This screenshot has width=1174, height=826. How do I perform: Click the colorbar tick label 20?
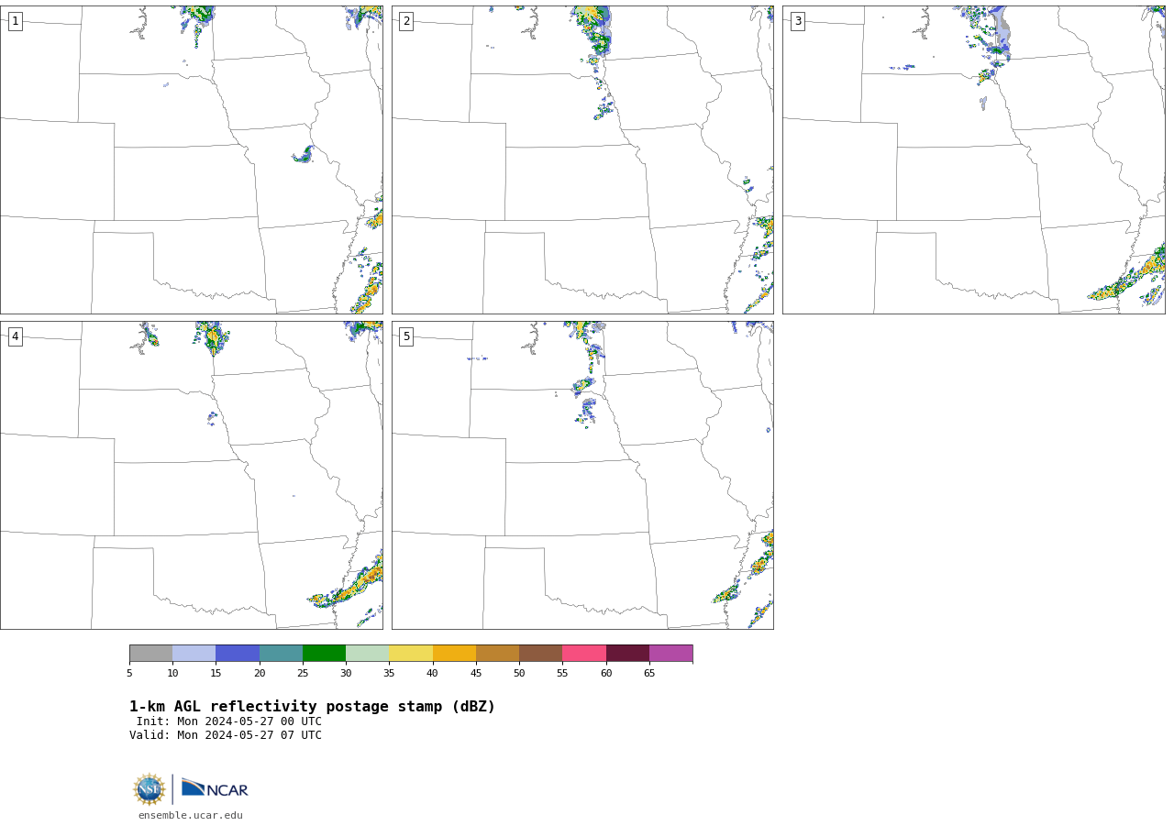pyautogui.click(x=260, y=674)
